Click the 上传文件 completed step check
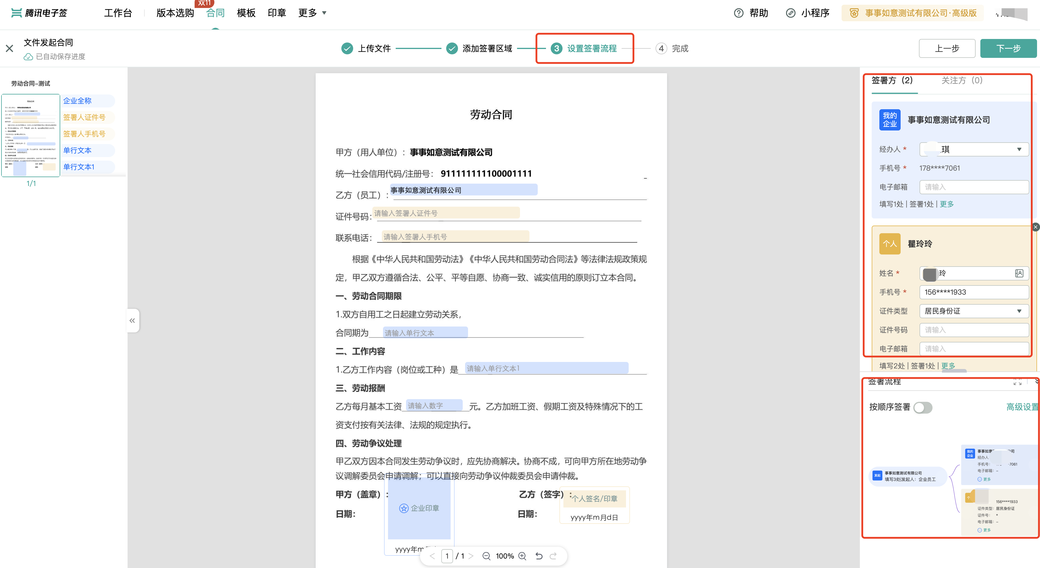 tap(347, 48)
